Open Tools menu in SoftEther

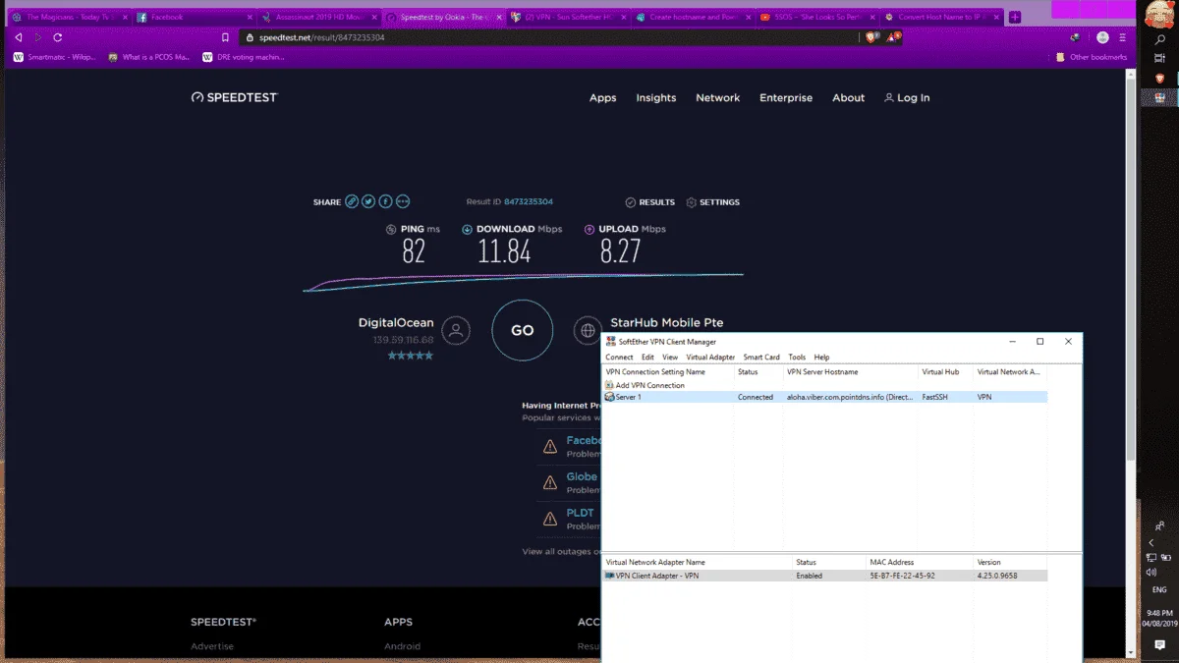pyautogui.click(x=797, y=358)
